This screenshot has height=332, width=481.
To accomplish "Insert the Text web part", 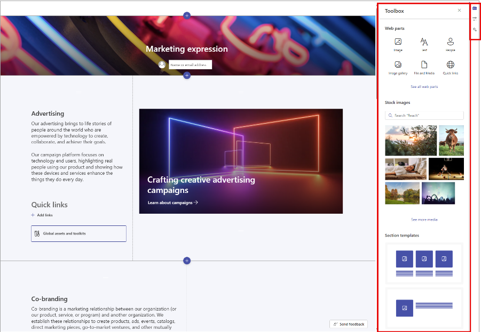I will pos(424,44).
